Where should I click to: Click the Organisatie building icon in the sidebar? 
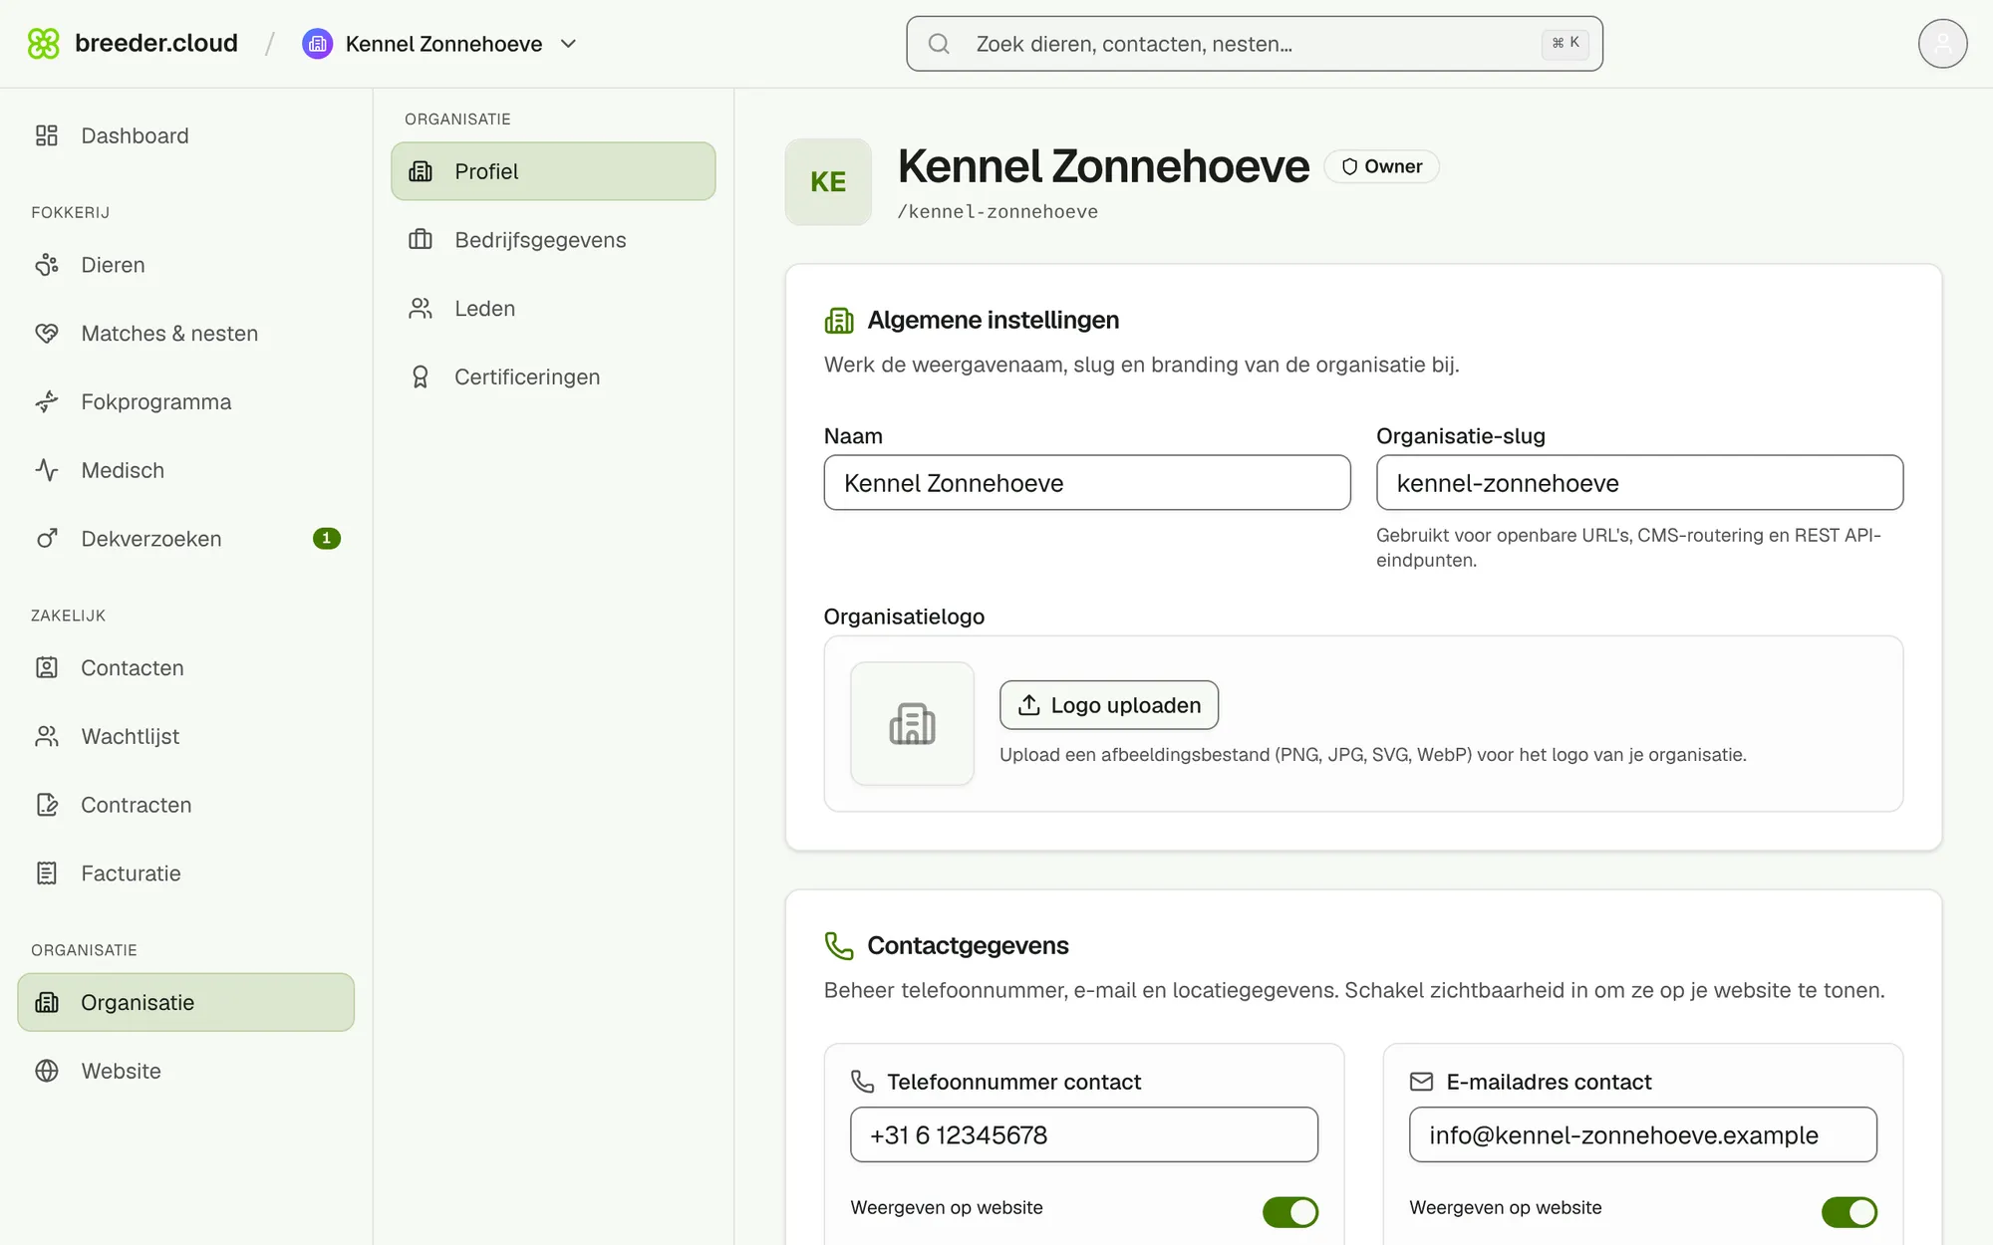click(47, 1002)
